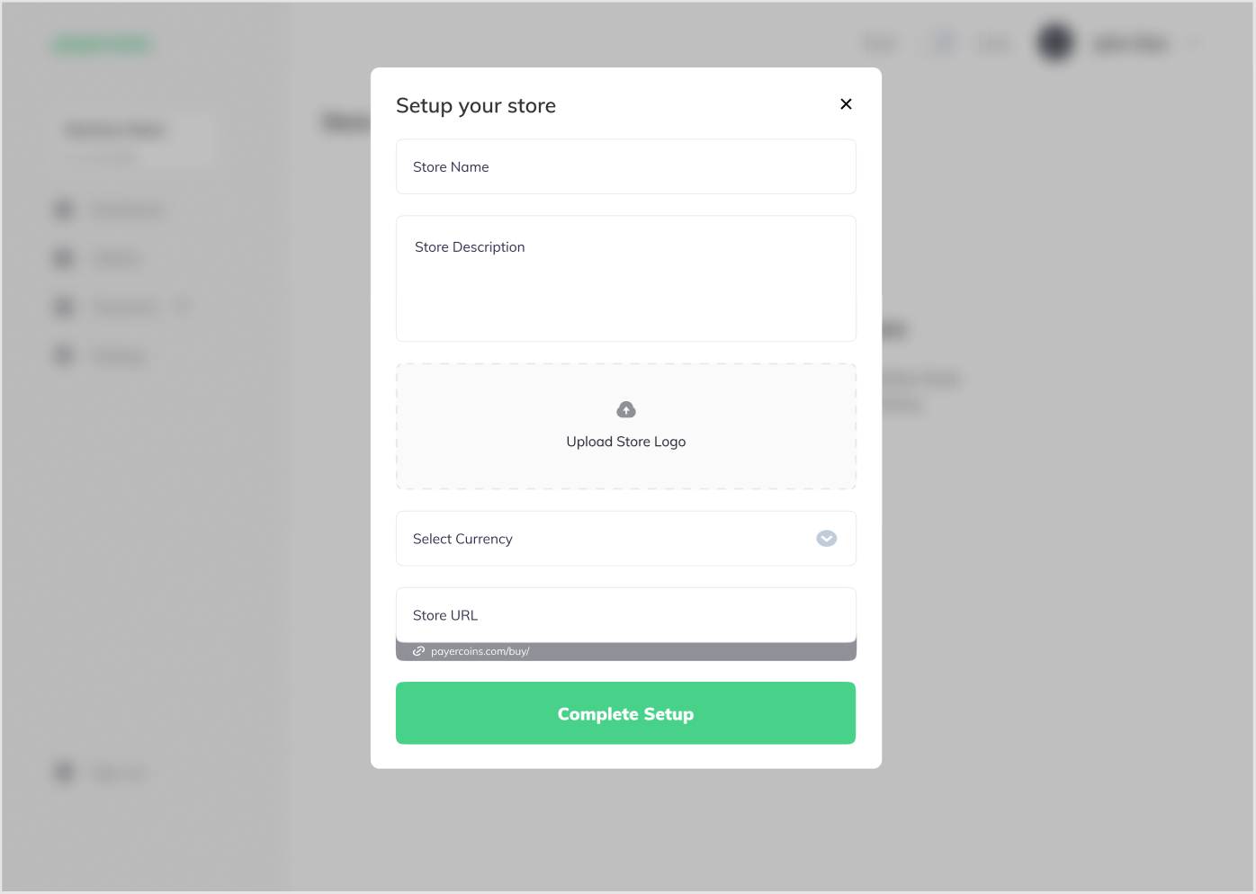Click the Store Description text area
The height and width of the screenshot is (894, 1256).
[x=625, y=278]
